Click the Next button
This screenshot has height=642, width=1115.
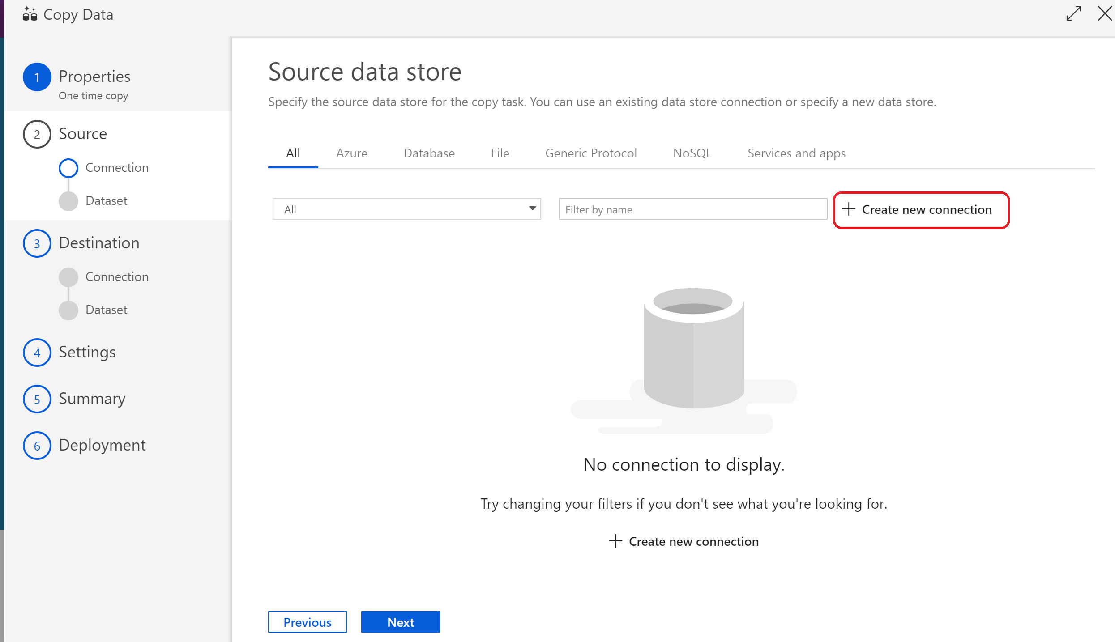[400, 622]
